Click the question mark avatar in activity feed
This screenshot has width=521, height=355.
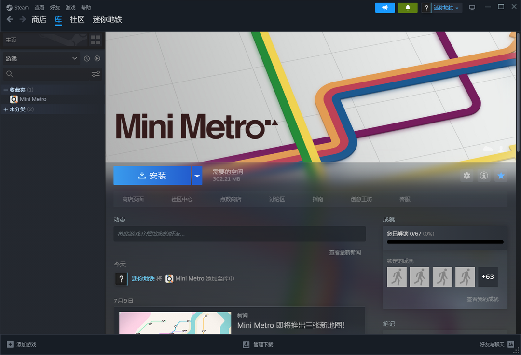click(x=121, y=279)
